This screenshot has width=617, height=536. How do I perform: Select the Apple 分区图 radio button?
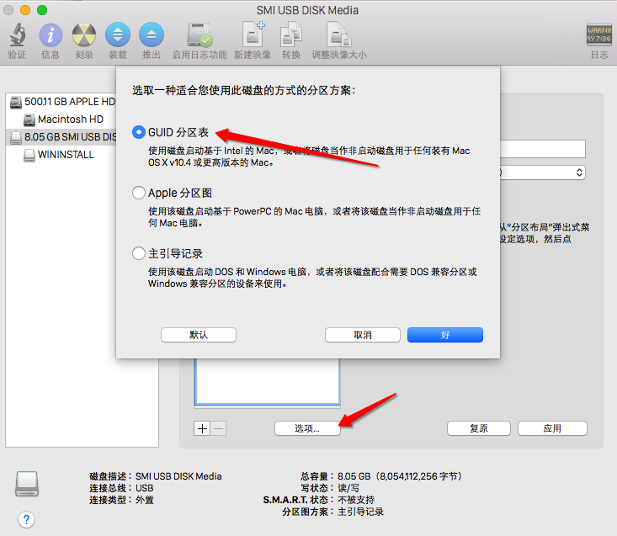click(x=139, y=193)
